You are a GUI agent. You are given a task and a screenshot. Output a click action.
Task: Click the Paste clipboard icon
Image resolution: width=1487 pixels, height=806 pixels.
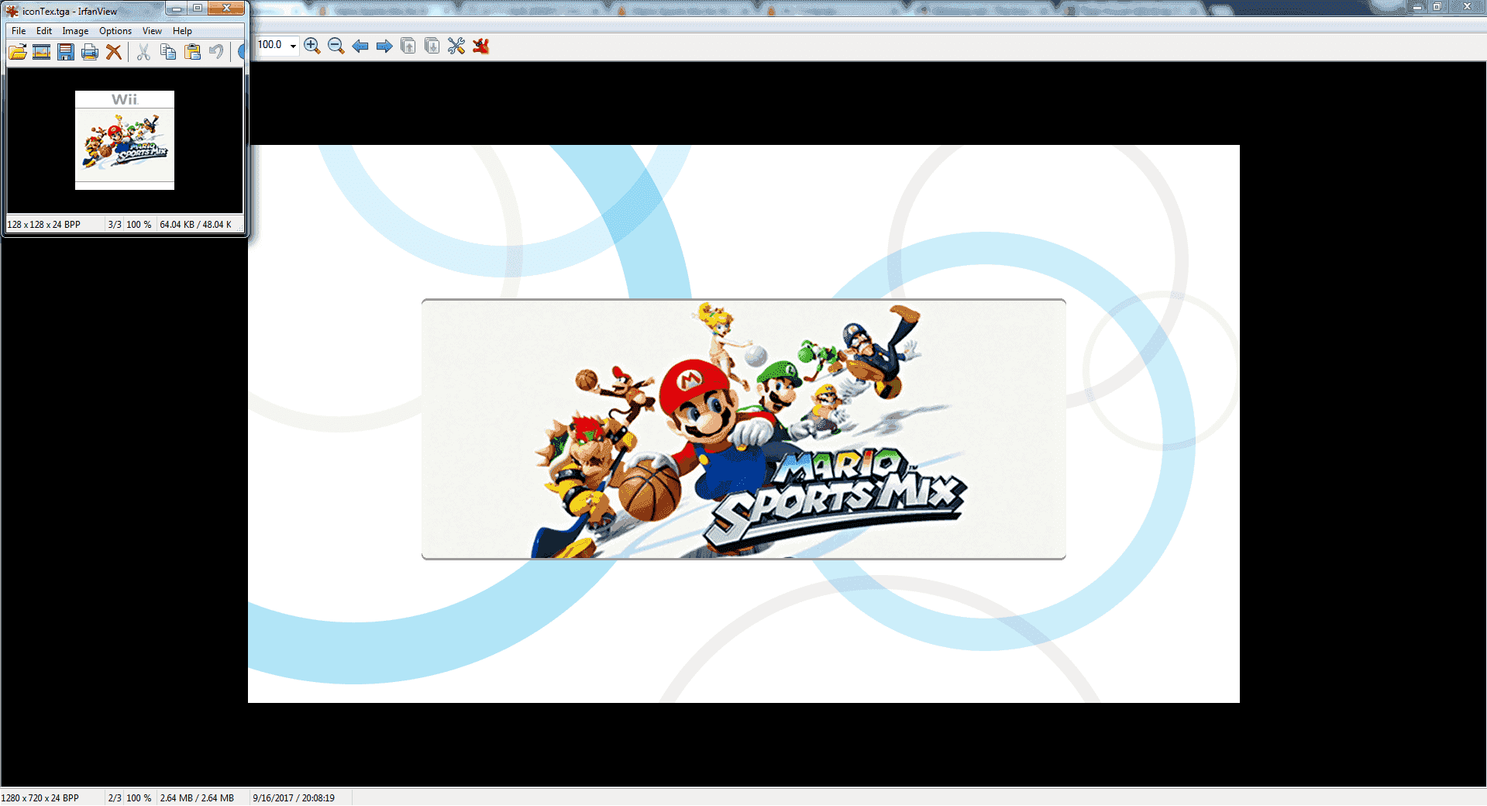click(192, 52)
